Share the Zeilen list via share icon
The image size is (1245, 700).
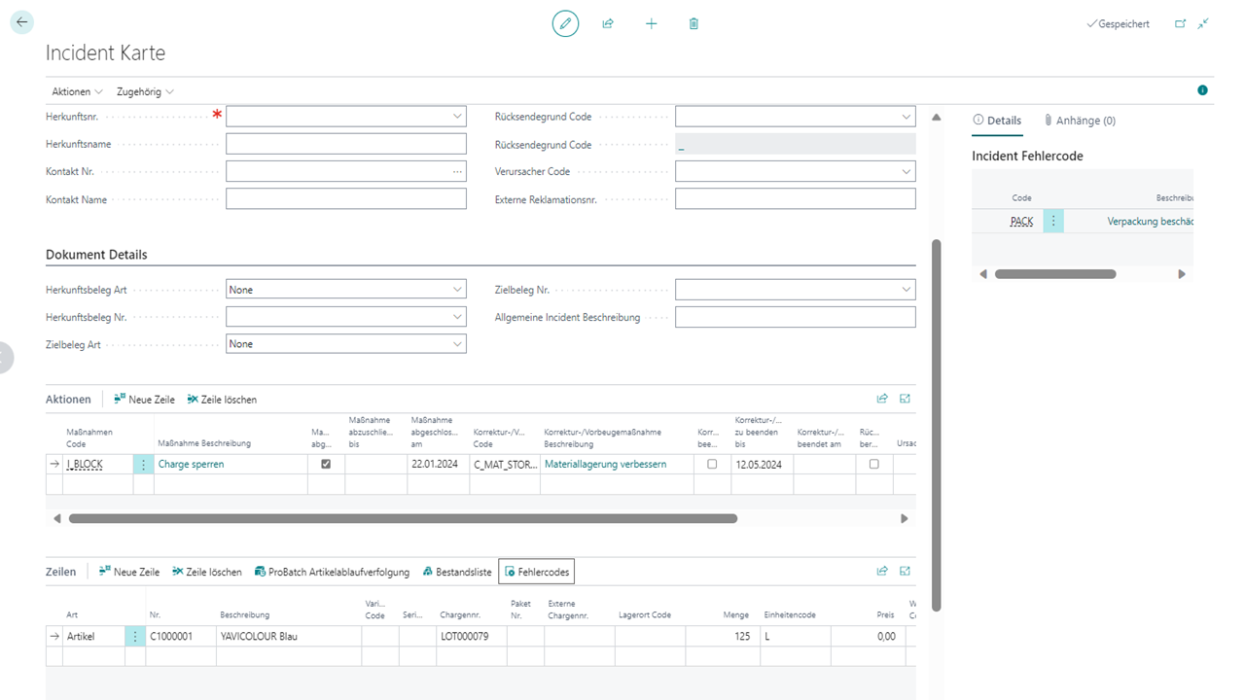click(882, 571)
